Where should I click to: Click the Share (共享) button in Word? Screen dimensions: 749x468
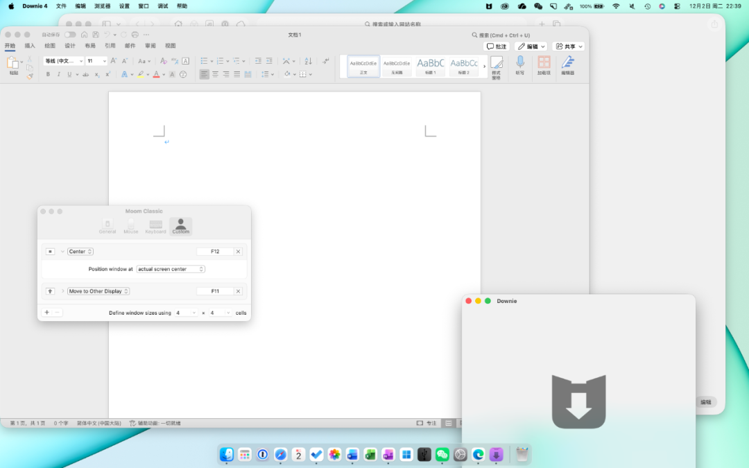tap(569, 46)
